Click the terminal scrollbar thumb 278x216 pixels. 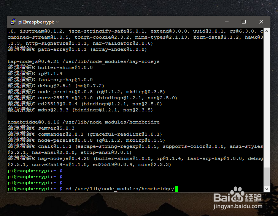pyautogui.click(x=267, y=177)
